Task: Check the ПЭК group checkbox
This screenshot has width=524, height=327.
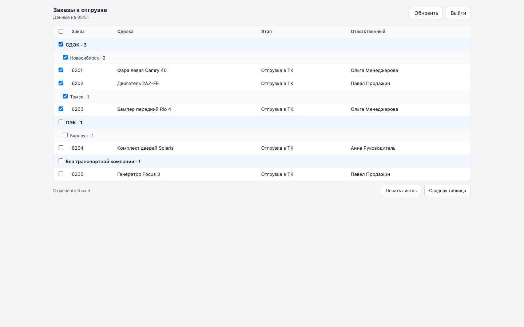Action: [61, 122]
